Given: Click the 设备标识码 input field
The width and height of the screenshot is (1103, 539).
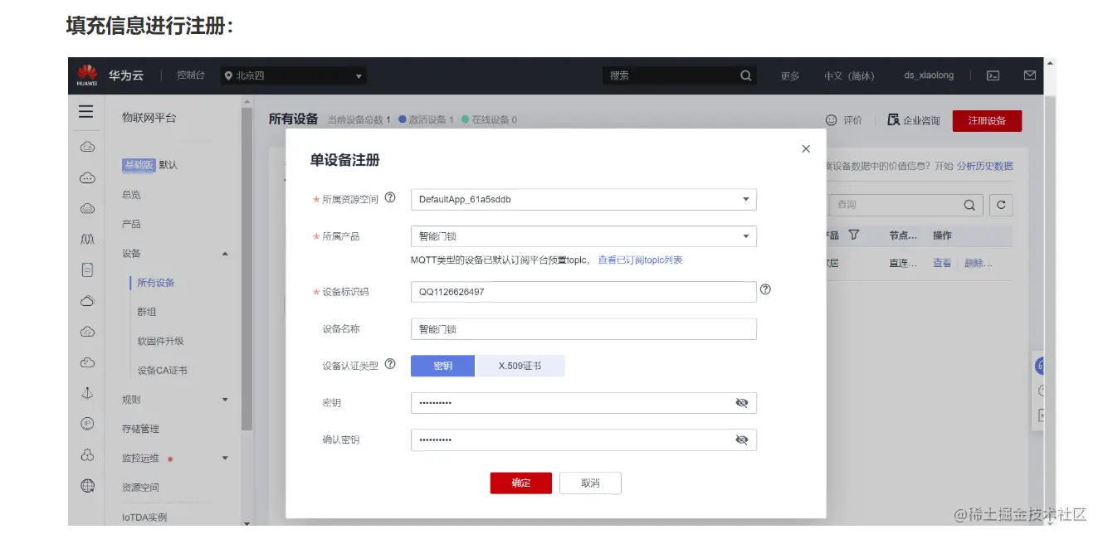Looking at the screenshot, I should point(583,292).
